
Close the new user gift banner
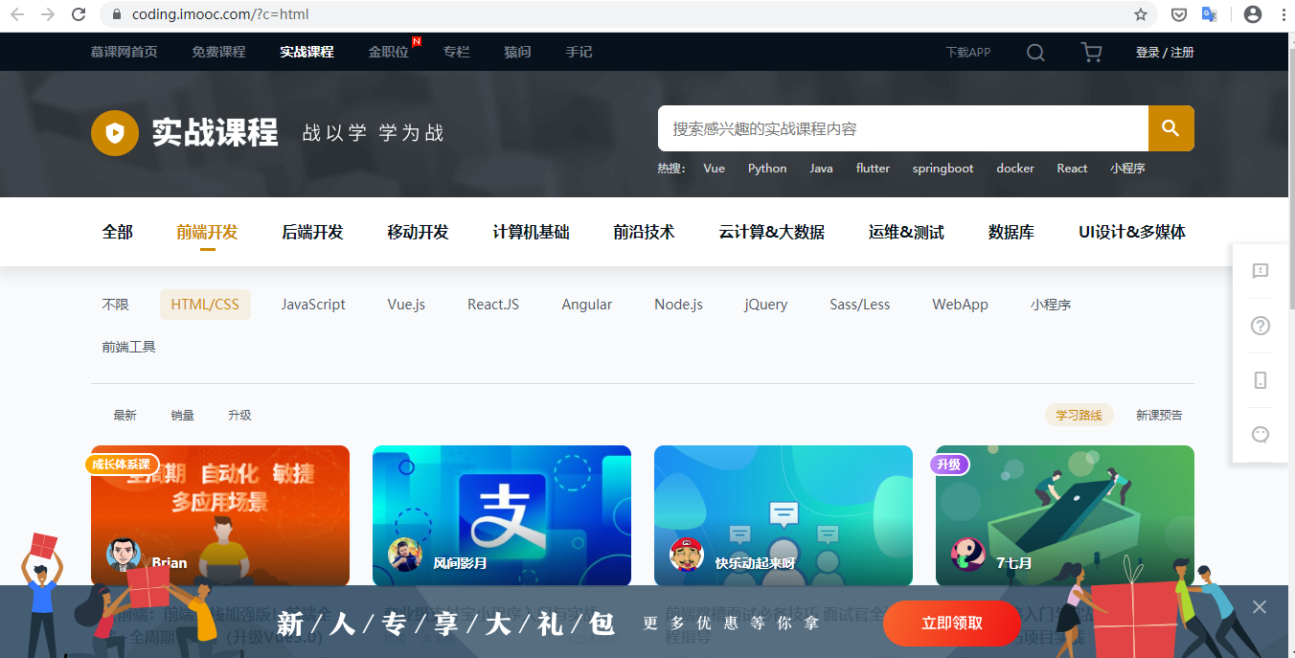pos(1260,607)
